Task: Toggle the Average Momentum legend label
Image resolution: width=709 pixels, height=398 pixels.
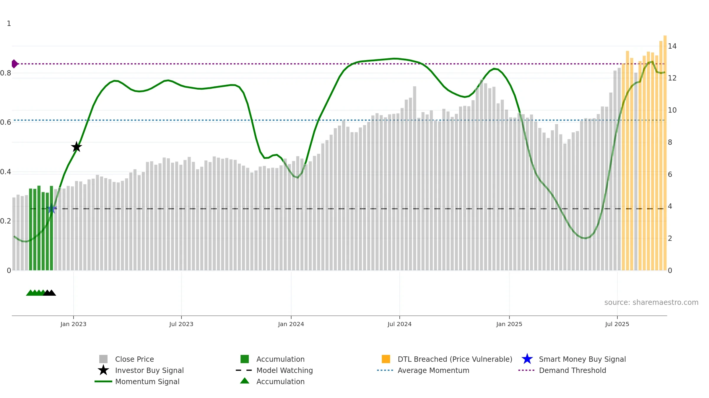Action: (433, 370)
